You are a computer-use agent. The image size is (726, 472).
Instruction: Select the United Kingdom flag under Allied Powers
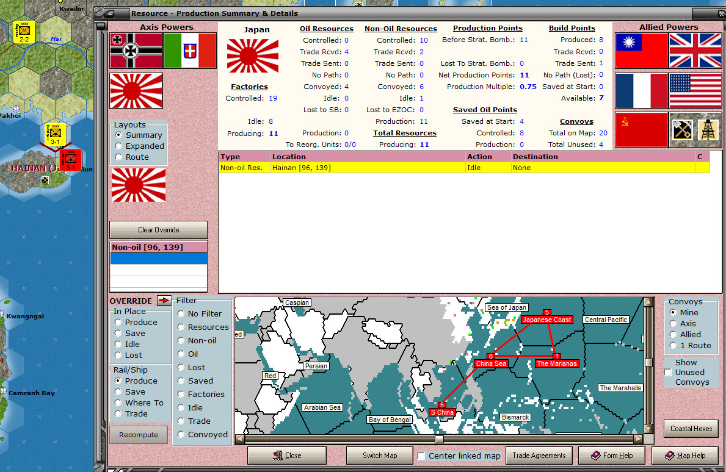point(695,51)
